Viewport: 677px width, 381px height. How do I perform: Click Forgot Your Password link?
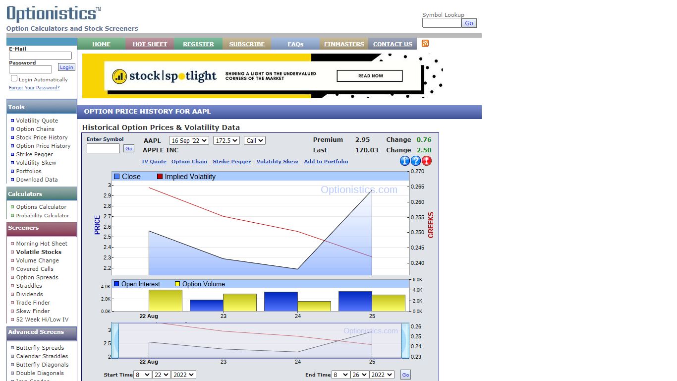click(x=34, y=88)
